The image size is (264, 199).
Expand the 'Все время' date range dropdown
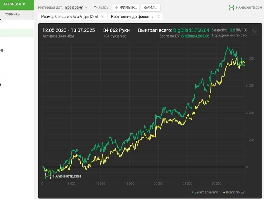tap(76, 8)
